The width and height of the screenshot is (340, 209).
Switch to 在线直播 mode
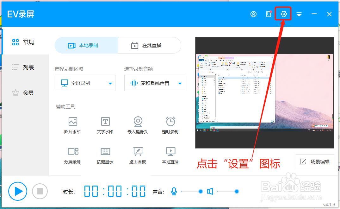click(x=150, y=45)
